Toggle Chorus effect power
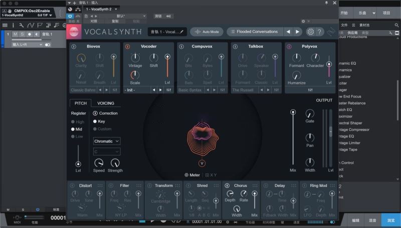The height and width of the screenshot is (228, 401). click(227, 185)
